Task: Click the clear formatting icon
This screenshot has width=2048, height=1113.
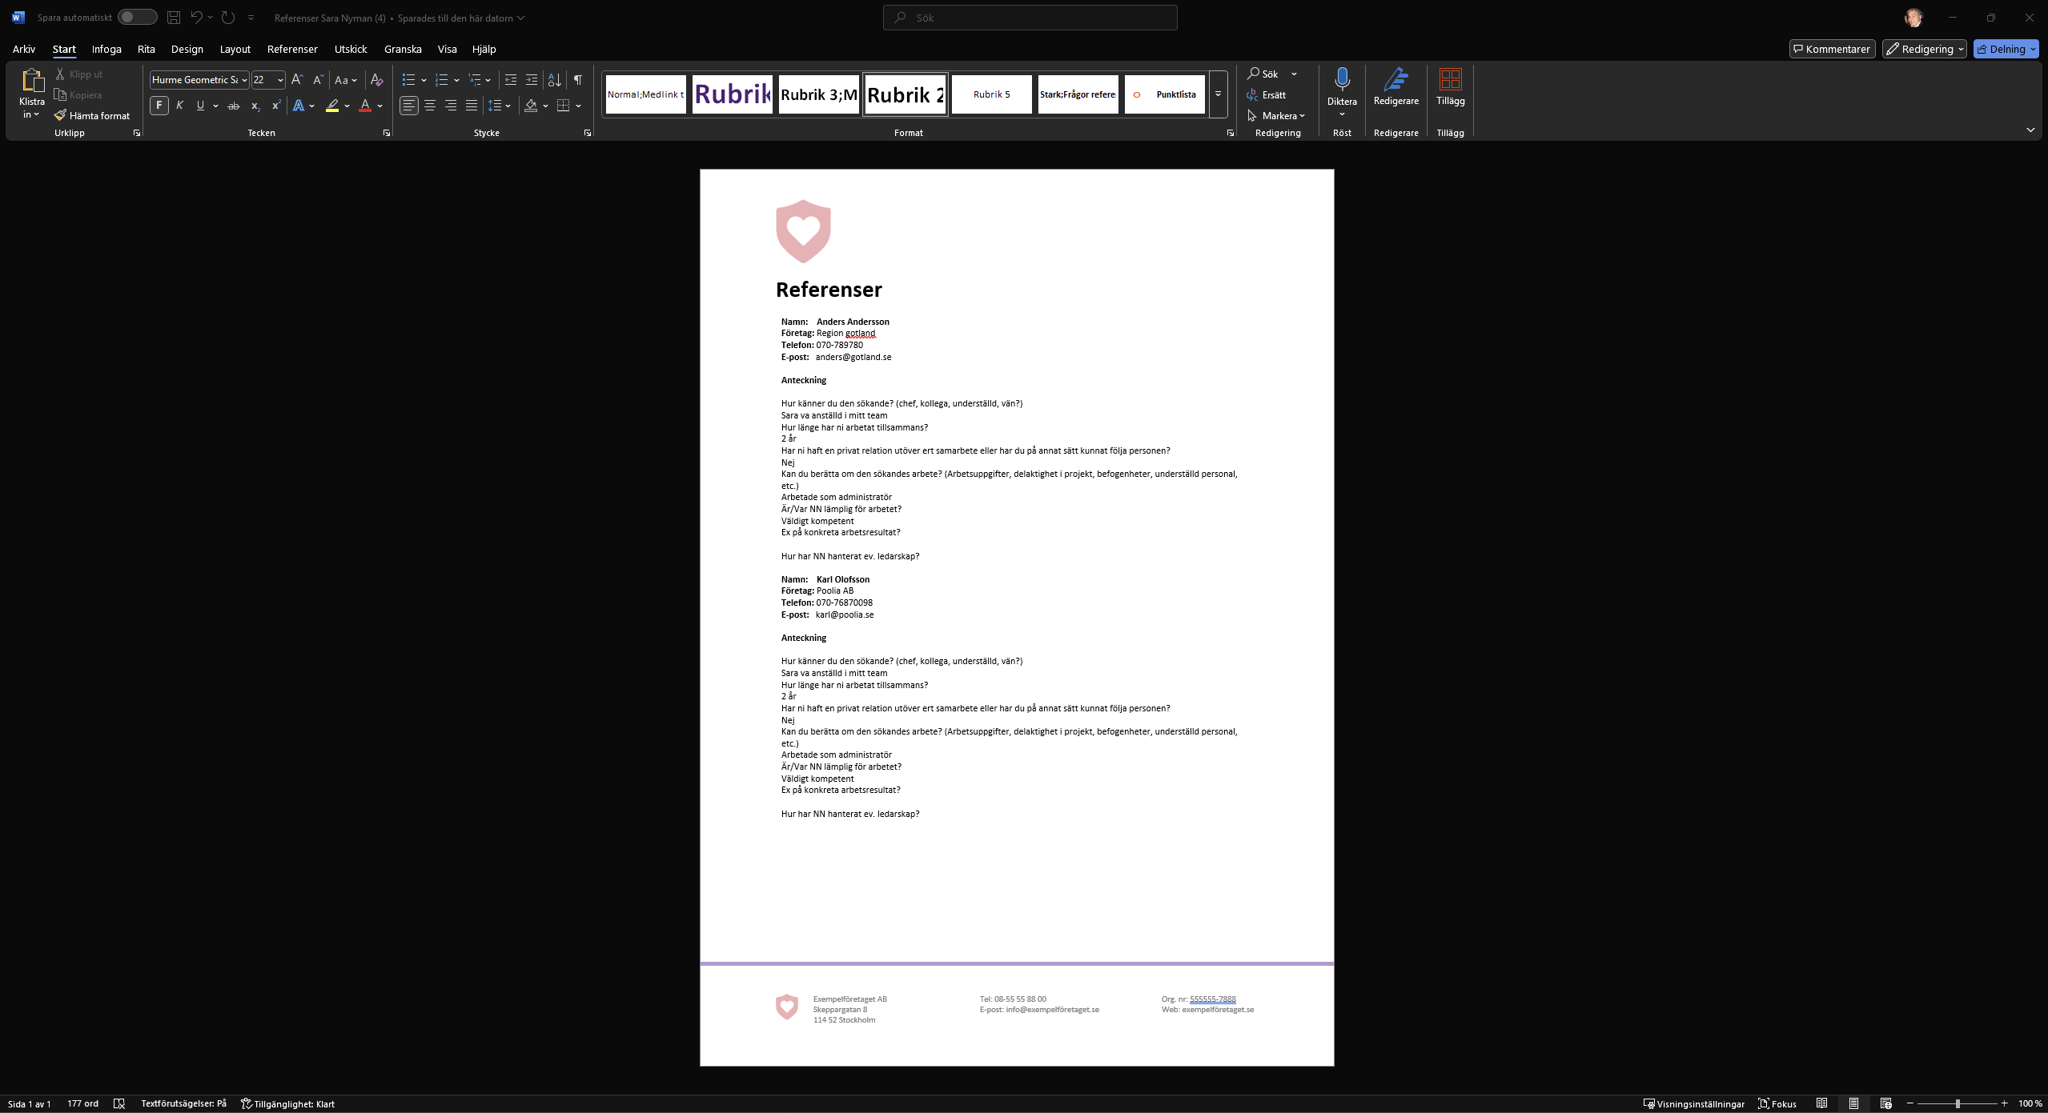Action: pos(376,79)
